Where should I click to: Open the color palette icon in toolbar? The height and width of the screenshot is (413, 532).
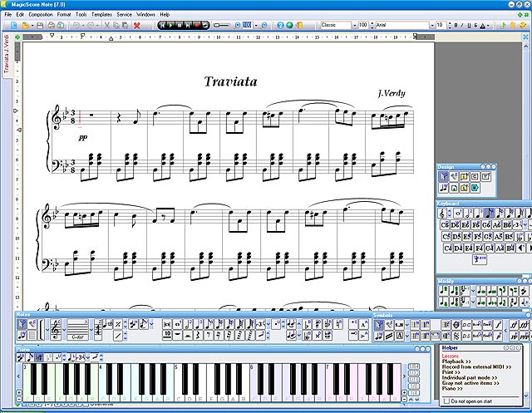(522, 26)
